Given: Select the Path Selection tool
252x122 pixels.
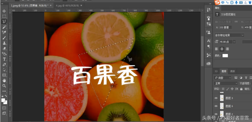Looking at the screenshot, I should [4, 70].
